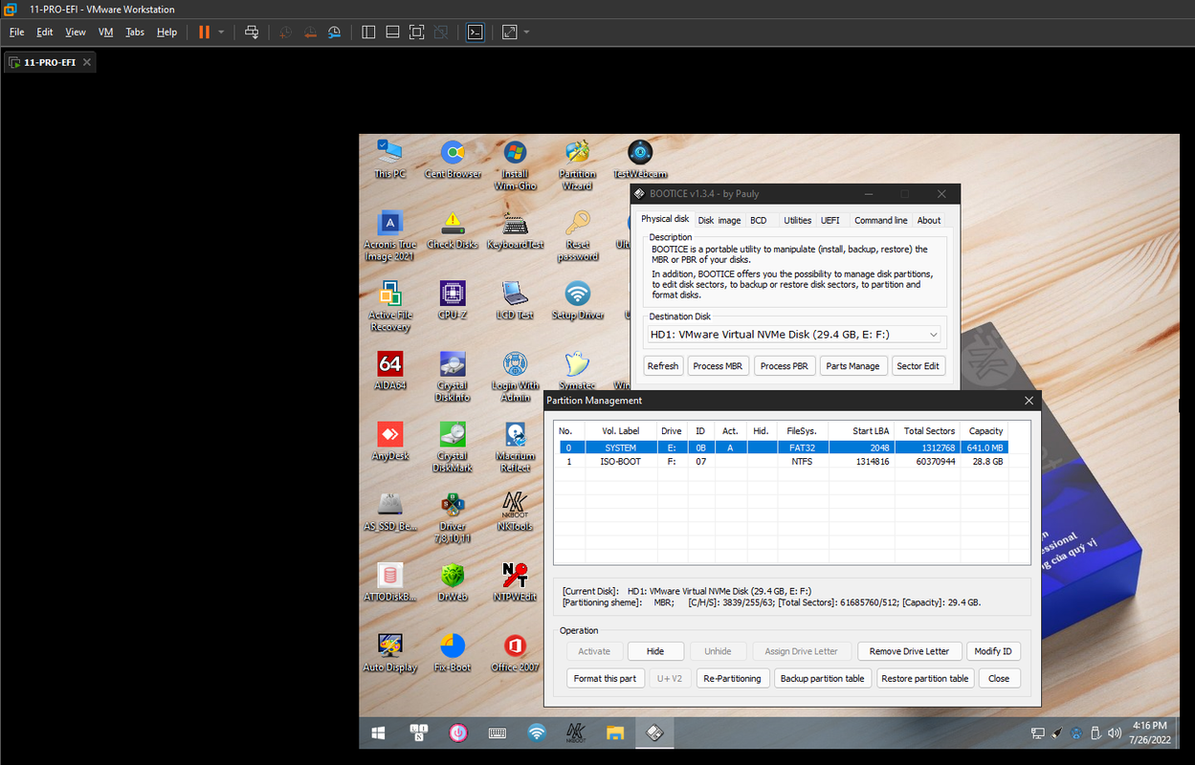Open File Explorer on guest taskbar

click(615, 733)
